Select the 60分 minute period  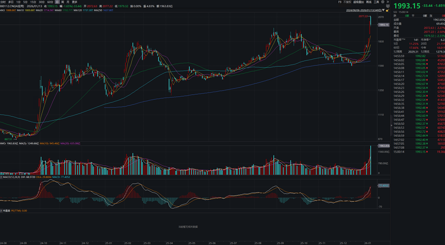click(50, 2)
